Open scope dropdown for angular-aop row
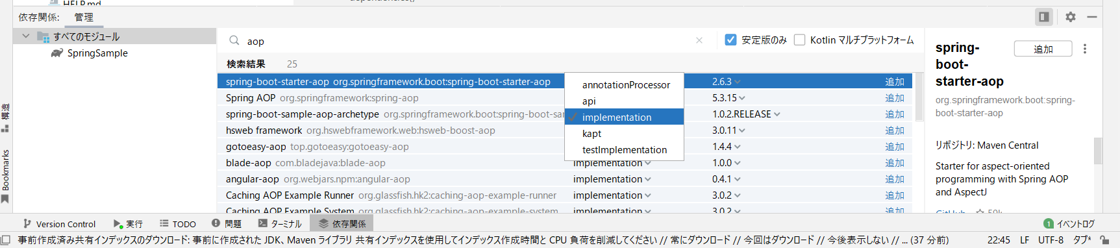The image size is (1120, 248). pyautogui.click(x=612, y=179)
